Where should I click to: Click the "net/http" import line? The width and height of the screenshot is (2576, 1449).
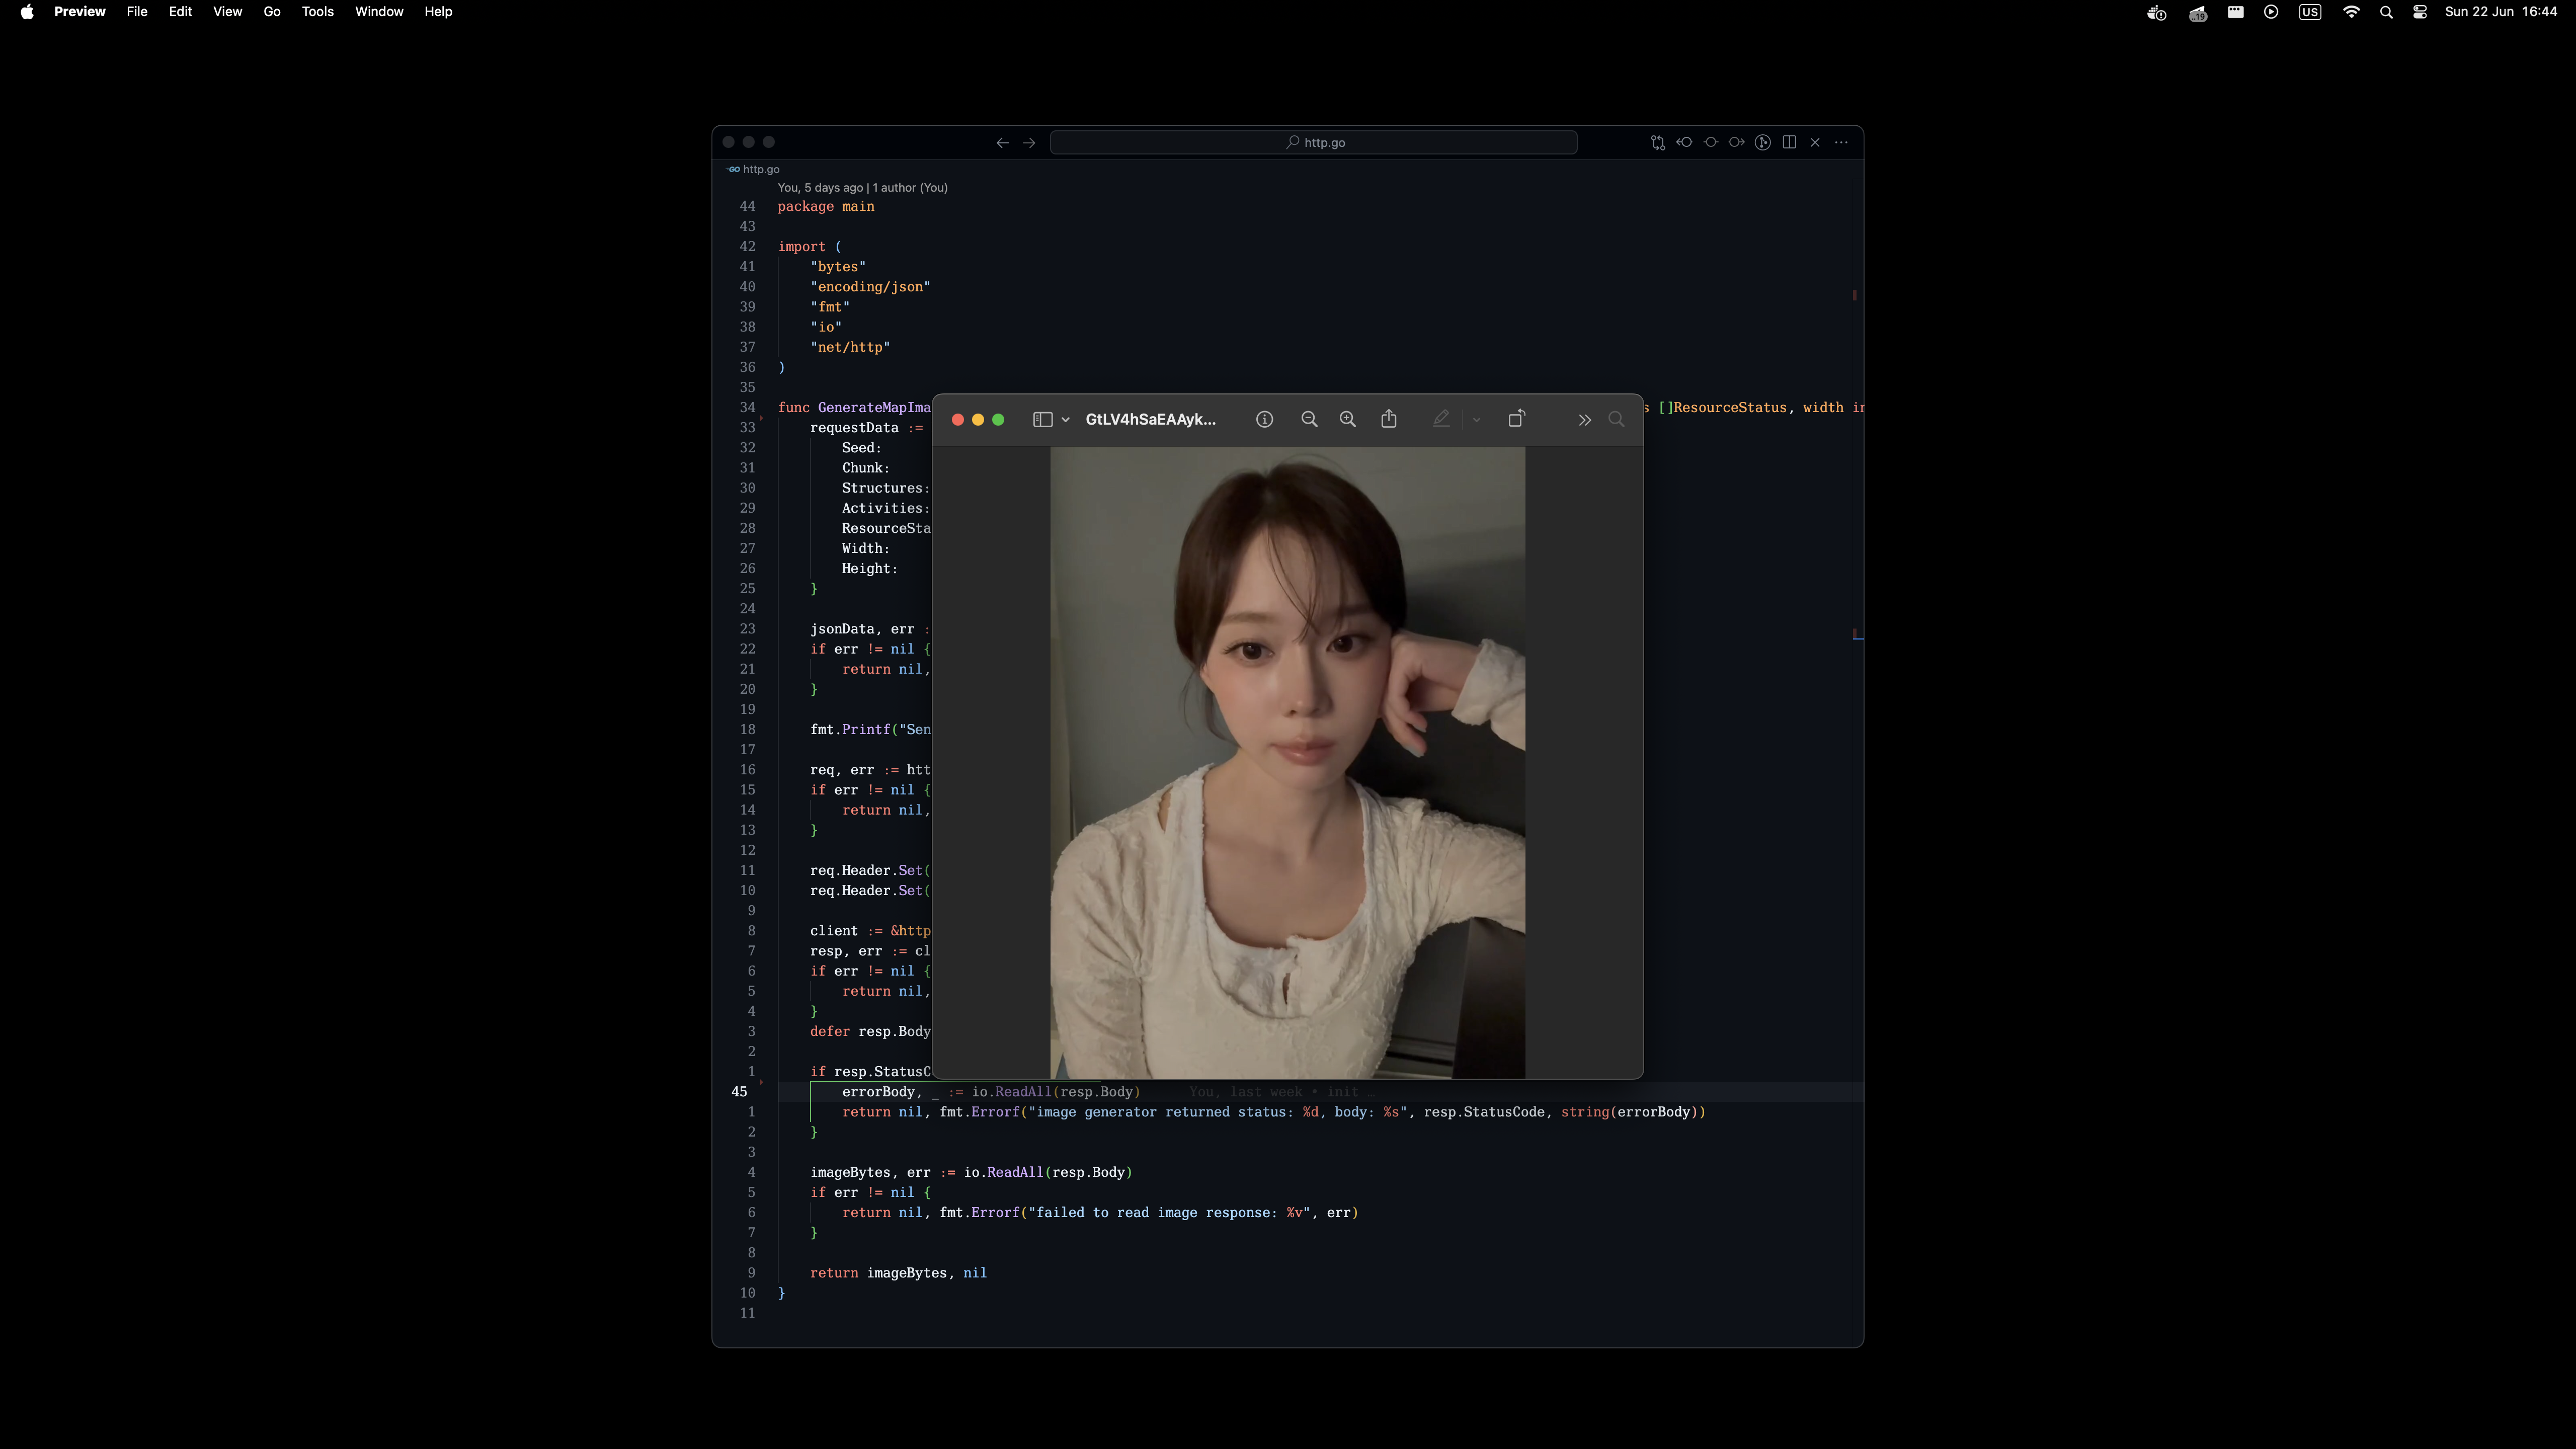point(850,348)
